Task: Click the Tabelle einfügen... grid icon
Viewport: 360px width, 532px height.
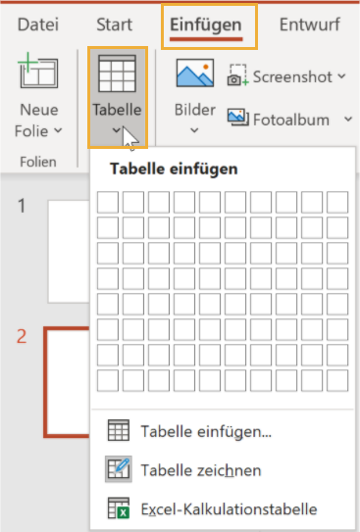Action: tap(118, 430)
